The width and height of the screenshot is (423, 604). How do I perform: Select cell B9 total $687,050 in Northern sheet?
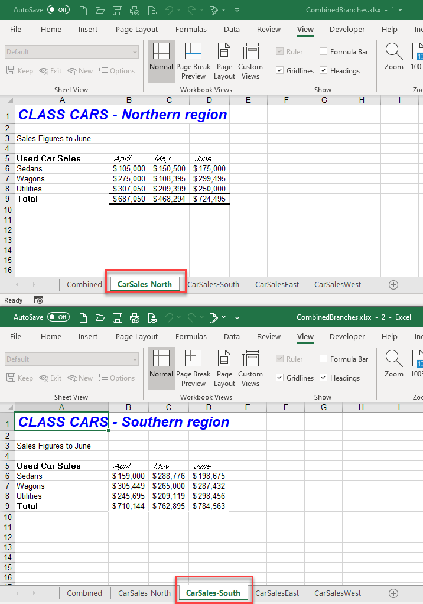[129, 199]
